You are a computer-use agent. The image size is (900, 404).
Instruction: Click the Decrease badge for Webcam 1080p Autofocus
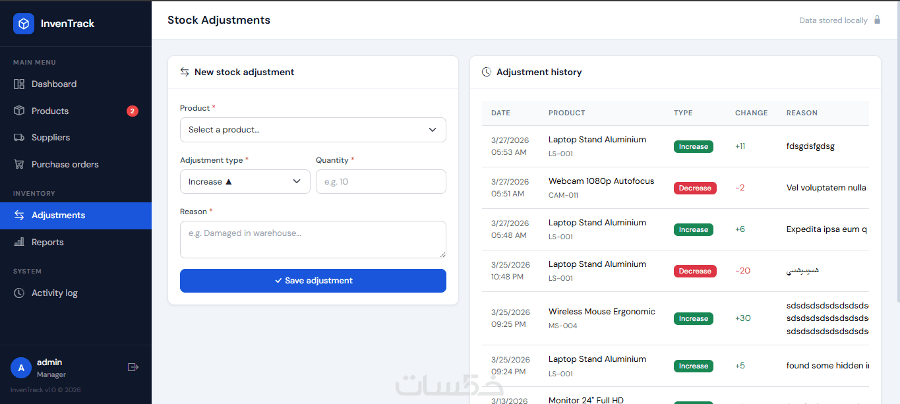click(695, 188)
